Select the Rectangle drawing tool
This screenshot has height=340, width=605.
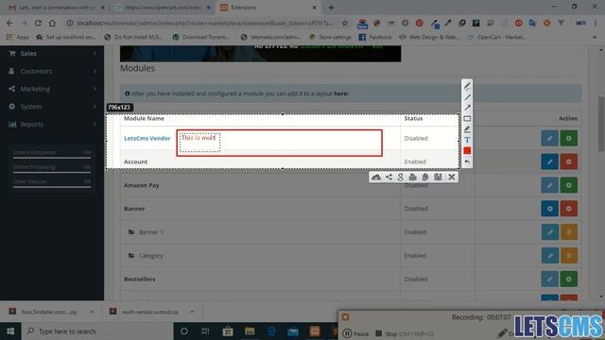467,118
